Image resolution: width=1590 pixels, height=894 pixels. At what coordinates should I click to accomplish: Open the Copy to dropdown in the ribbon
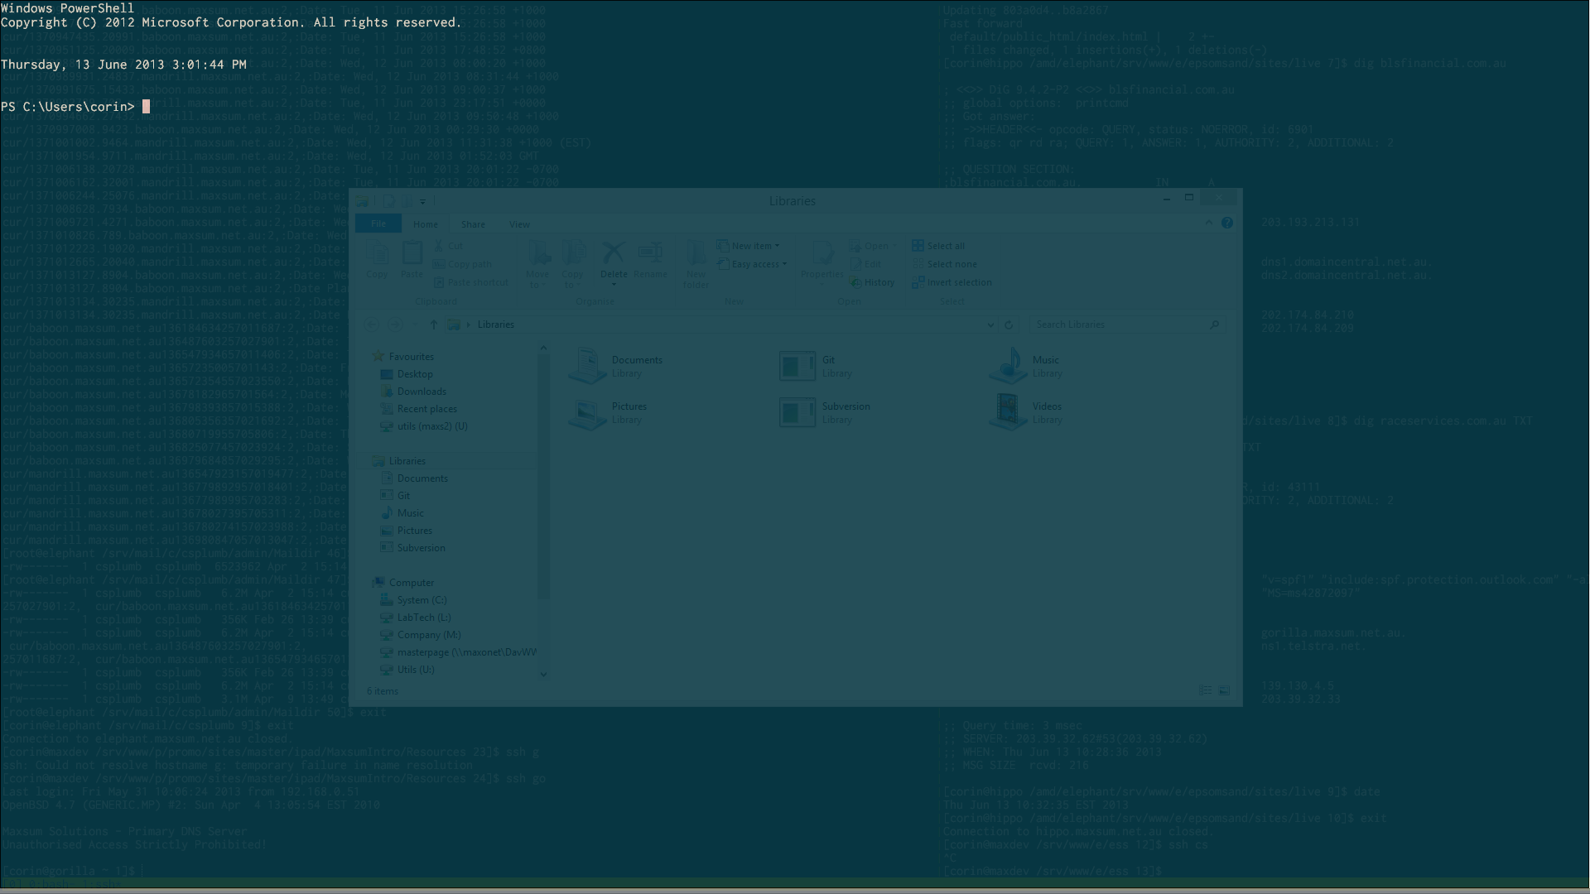[x=572, y=265]
